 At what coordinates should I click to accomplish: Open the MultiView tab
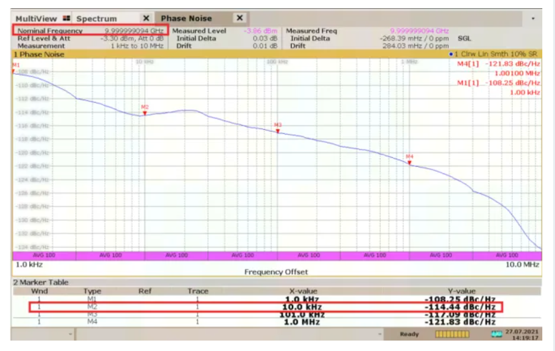(x=36, y=19)
